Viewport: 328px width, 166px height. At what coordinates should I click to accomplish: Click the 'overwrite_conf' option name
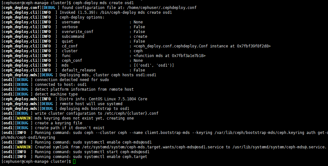tap(77, 32)
